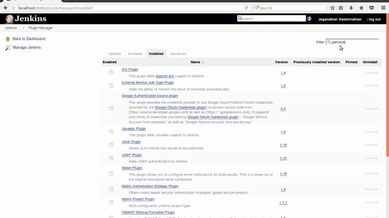Open Matrix Authorization Strategy Plugin link

pyautogui.click(x=150, y=186)
